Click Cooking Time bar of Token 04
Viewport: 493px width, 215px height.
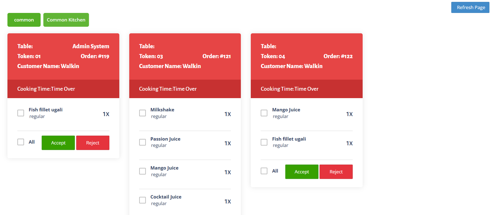point(307,89)
